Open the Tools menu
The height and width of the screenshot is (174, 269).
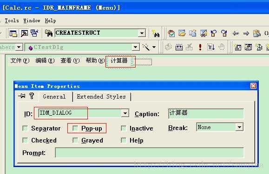12,20
